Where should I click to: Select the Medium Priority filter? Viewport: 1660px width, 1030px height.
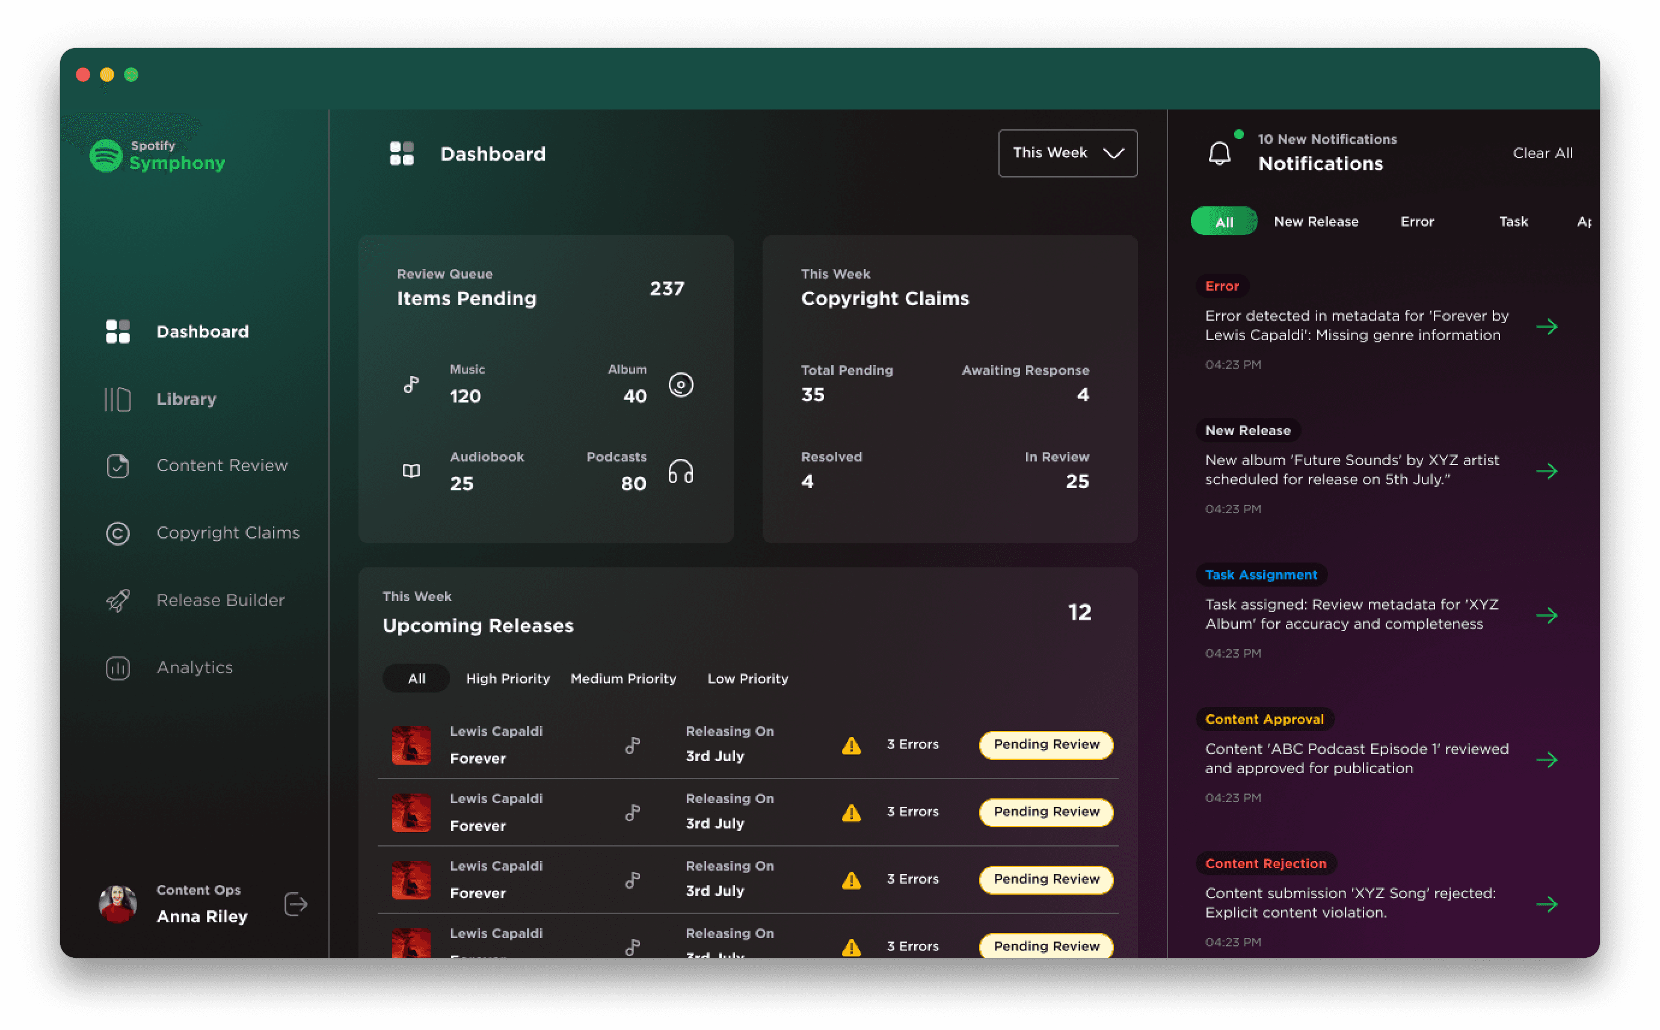tap(623, 679)
